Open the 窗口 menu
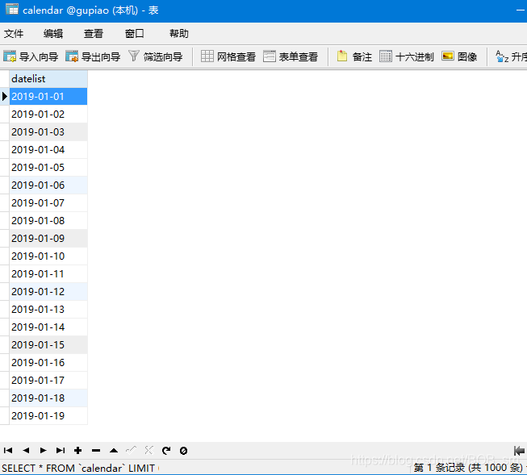Viewport: 527px width, 475px height. (135, 34)
